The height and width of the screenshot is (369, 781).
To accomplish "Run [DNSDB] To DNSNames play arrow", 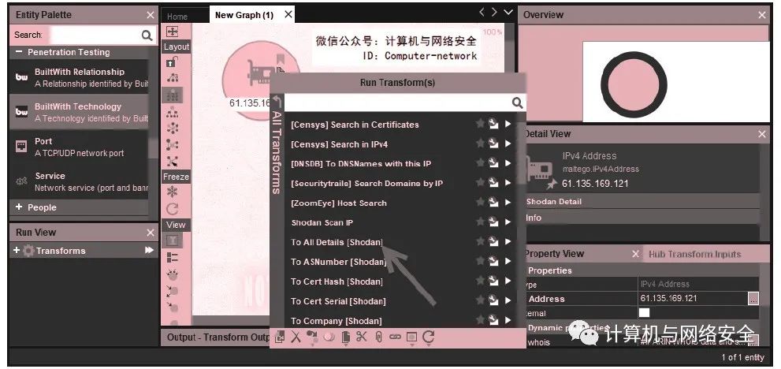I will click(508, 163).
